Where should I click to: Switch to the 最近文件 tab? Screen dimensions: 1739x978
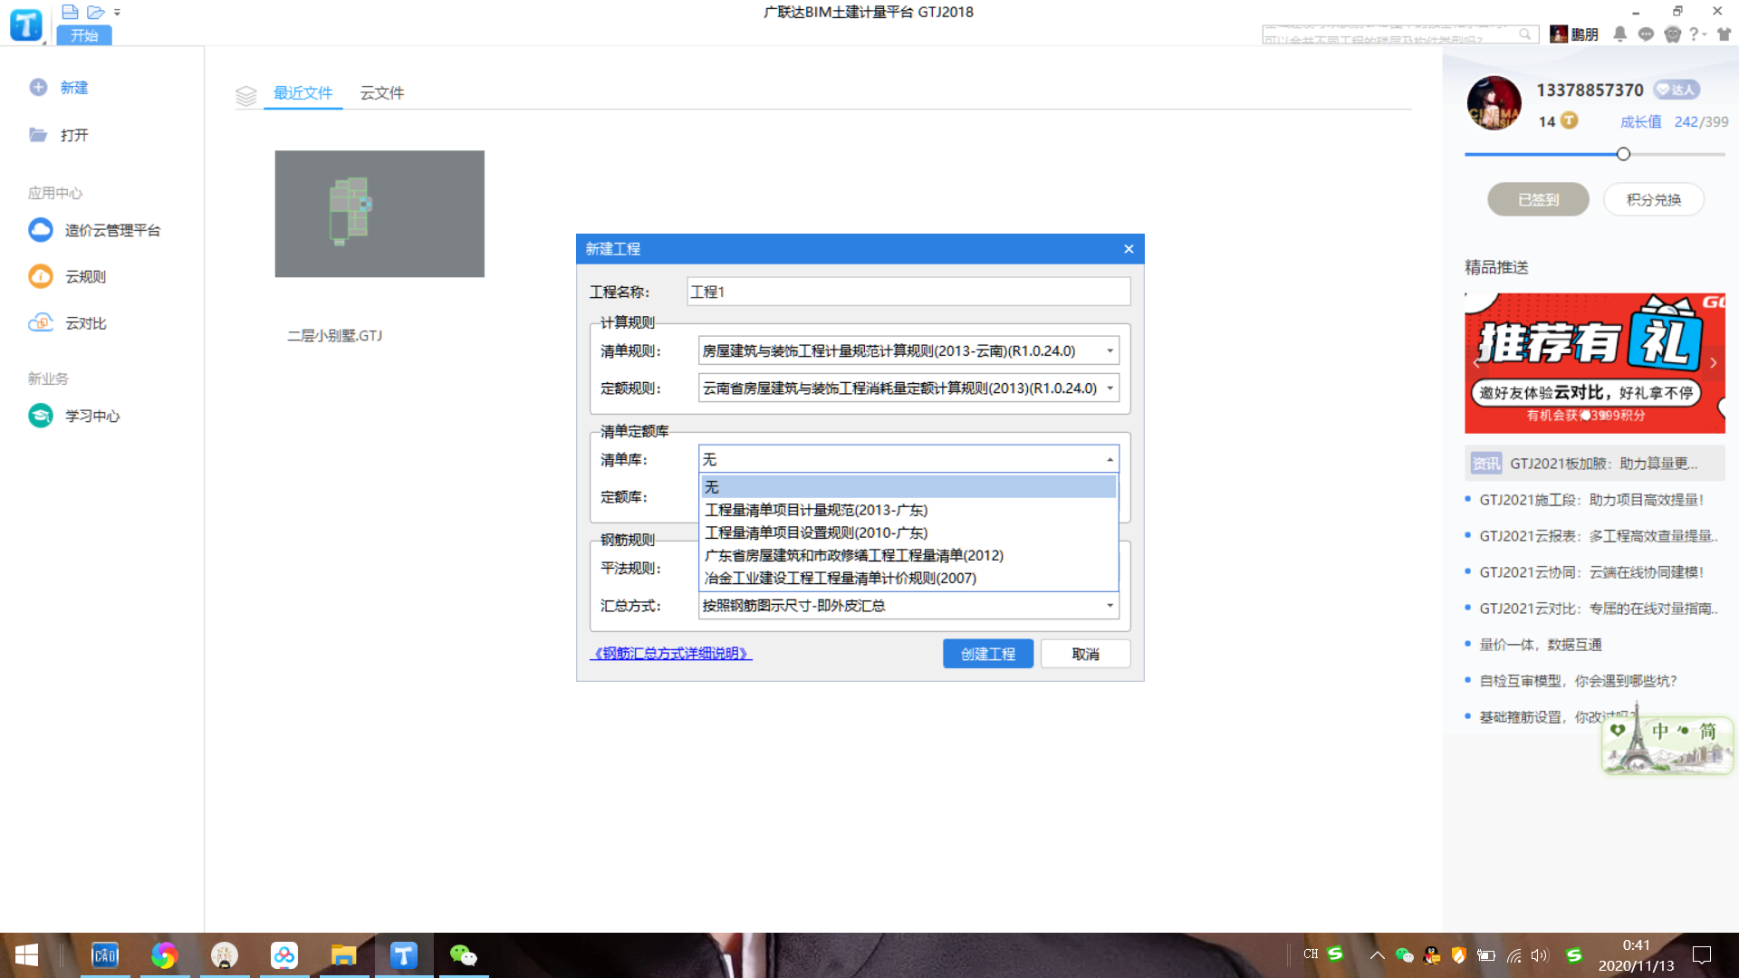[303, 92]
